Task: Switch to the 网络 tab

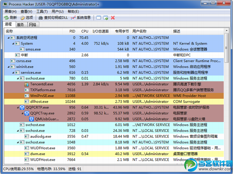Action: pyautogui.click(x=33, y=25)
